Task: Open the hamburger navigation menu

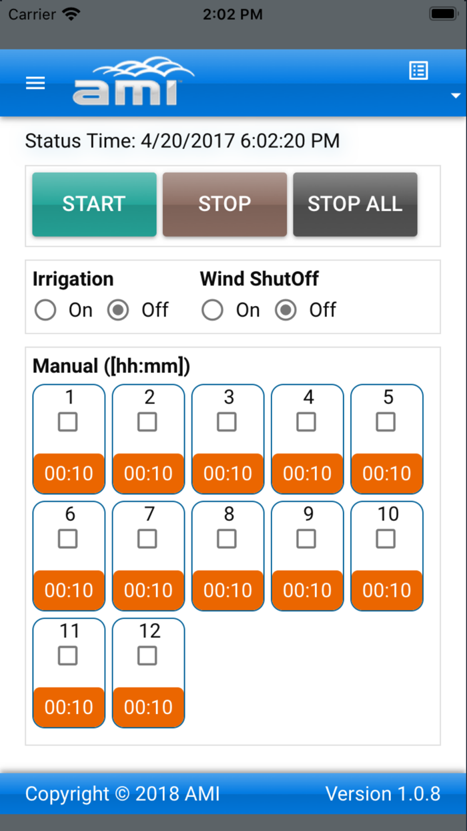Action: (35, 83)
